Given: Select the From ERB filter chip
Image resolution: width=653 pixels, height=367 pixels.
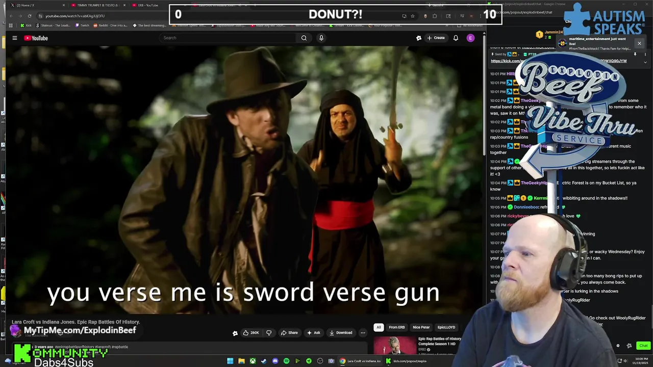Looking at the screenshot, I should click(397, 327).
